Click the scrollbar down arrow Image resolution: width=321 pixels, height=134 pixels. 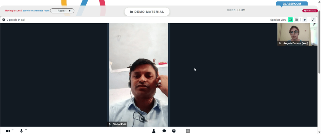pyautogui.click(x=319, y=132)
